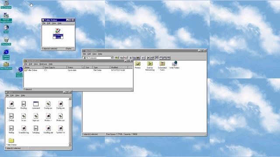Screen dimensions: 280x157
Task: Sort by Status column in Briefcase
Action: (x=76, y=67)
